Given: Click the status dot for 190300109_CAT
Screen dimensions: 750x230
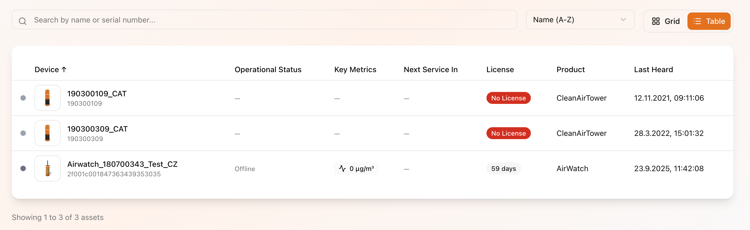Looking at the screenshot, I should pyautogui.click(x=23, y=98).
